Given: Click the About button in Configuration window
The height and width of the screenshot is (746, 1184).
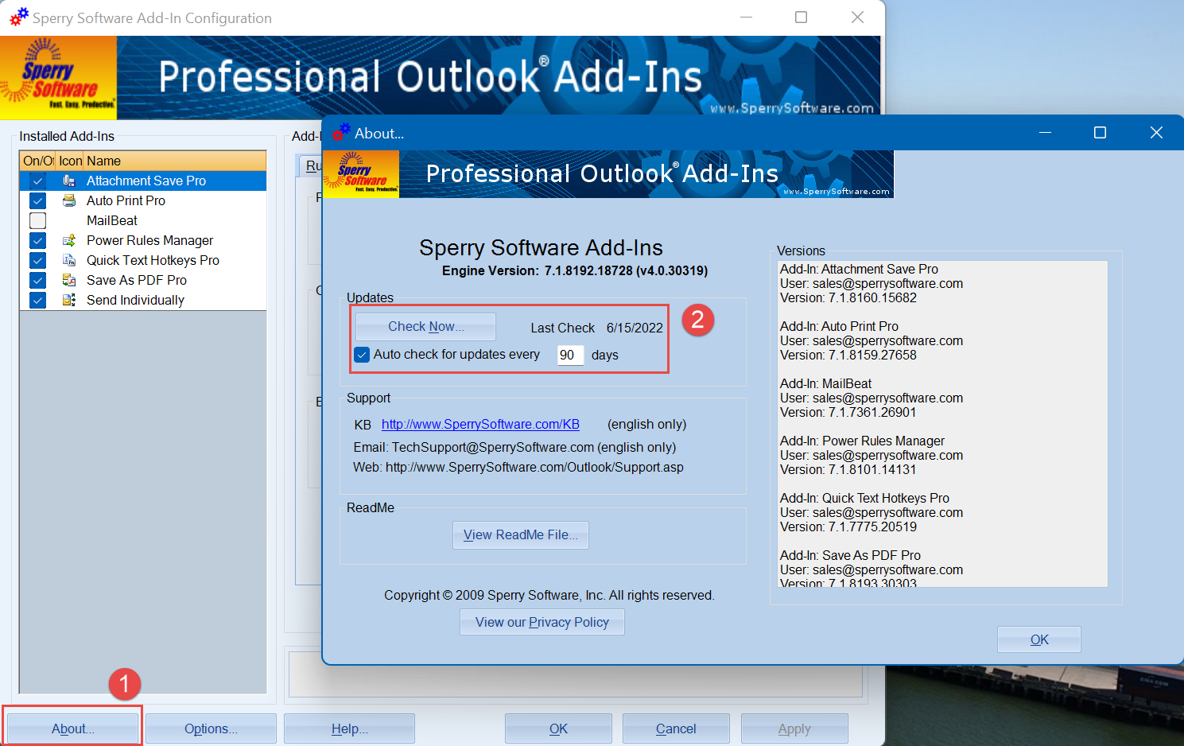Looking at the screenshot, I should 72,729.
